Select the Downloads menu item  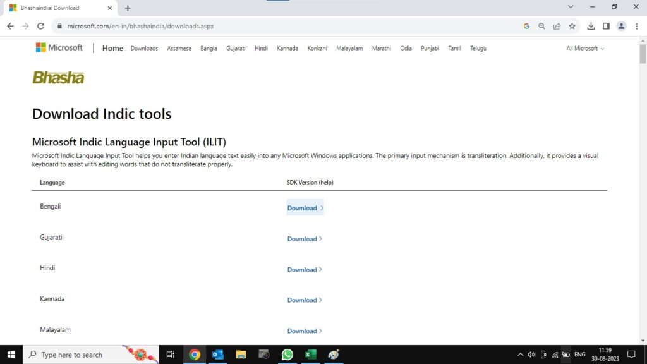[x=144, y=47]
